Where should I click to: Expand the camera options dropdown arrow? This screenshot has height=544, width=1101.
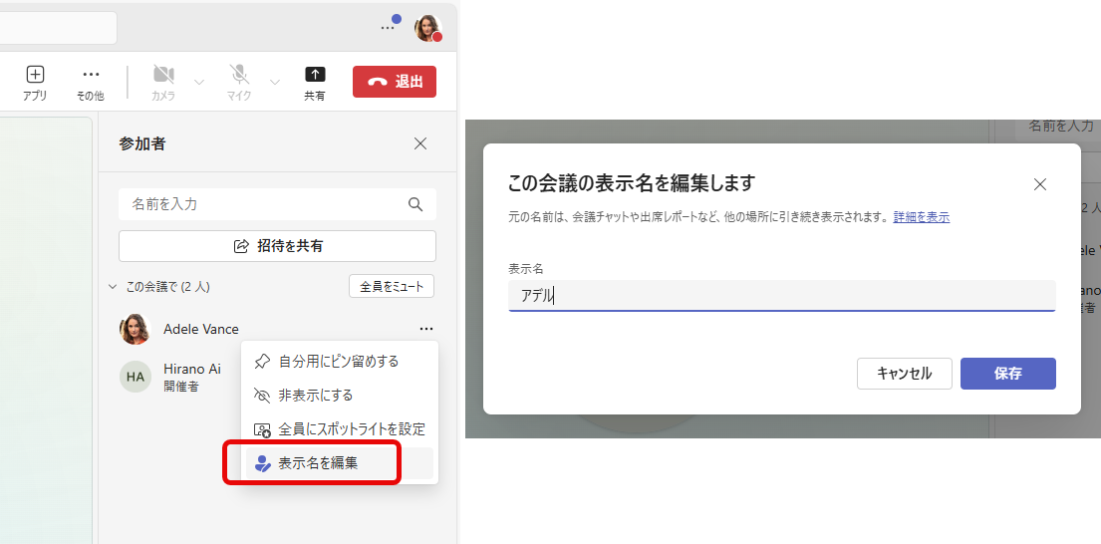tap(198, 82)
